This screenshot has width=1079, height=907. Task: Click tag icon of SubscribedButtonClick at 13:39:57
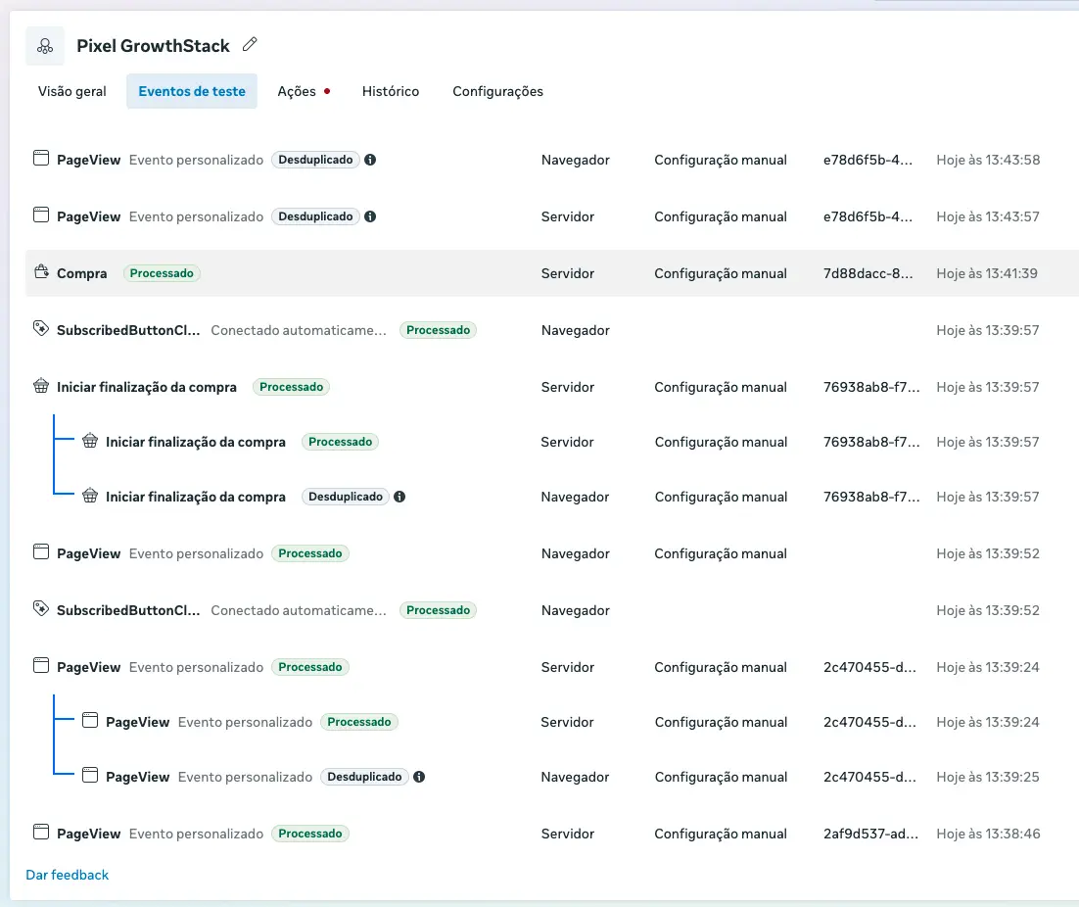click(x=41, y=329)
